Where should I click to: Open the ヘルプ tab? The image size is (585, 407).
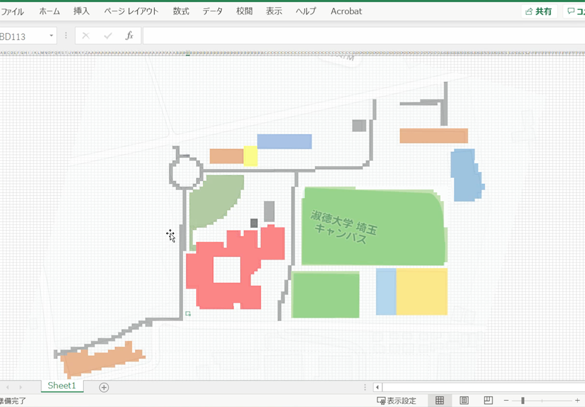pos(305,12)
